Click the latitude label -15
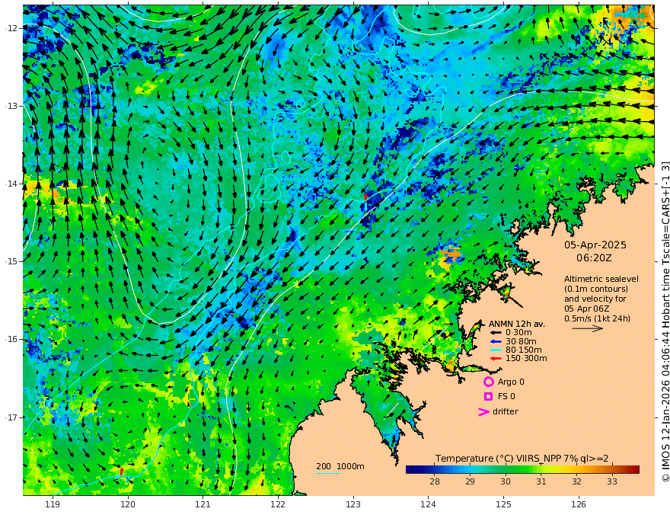Screen dimensions: 670x518 point(11,261)
